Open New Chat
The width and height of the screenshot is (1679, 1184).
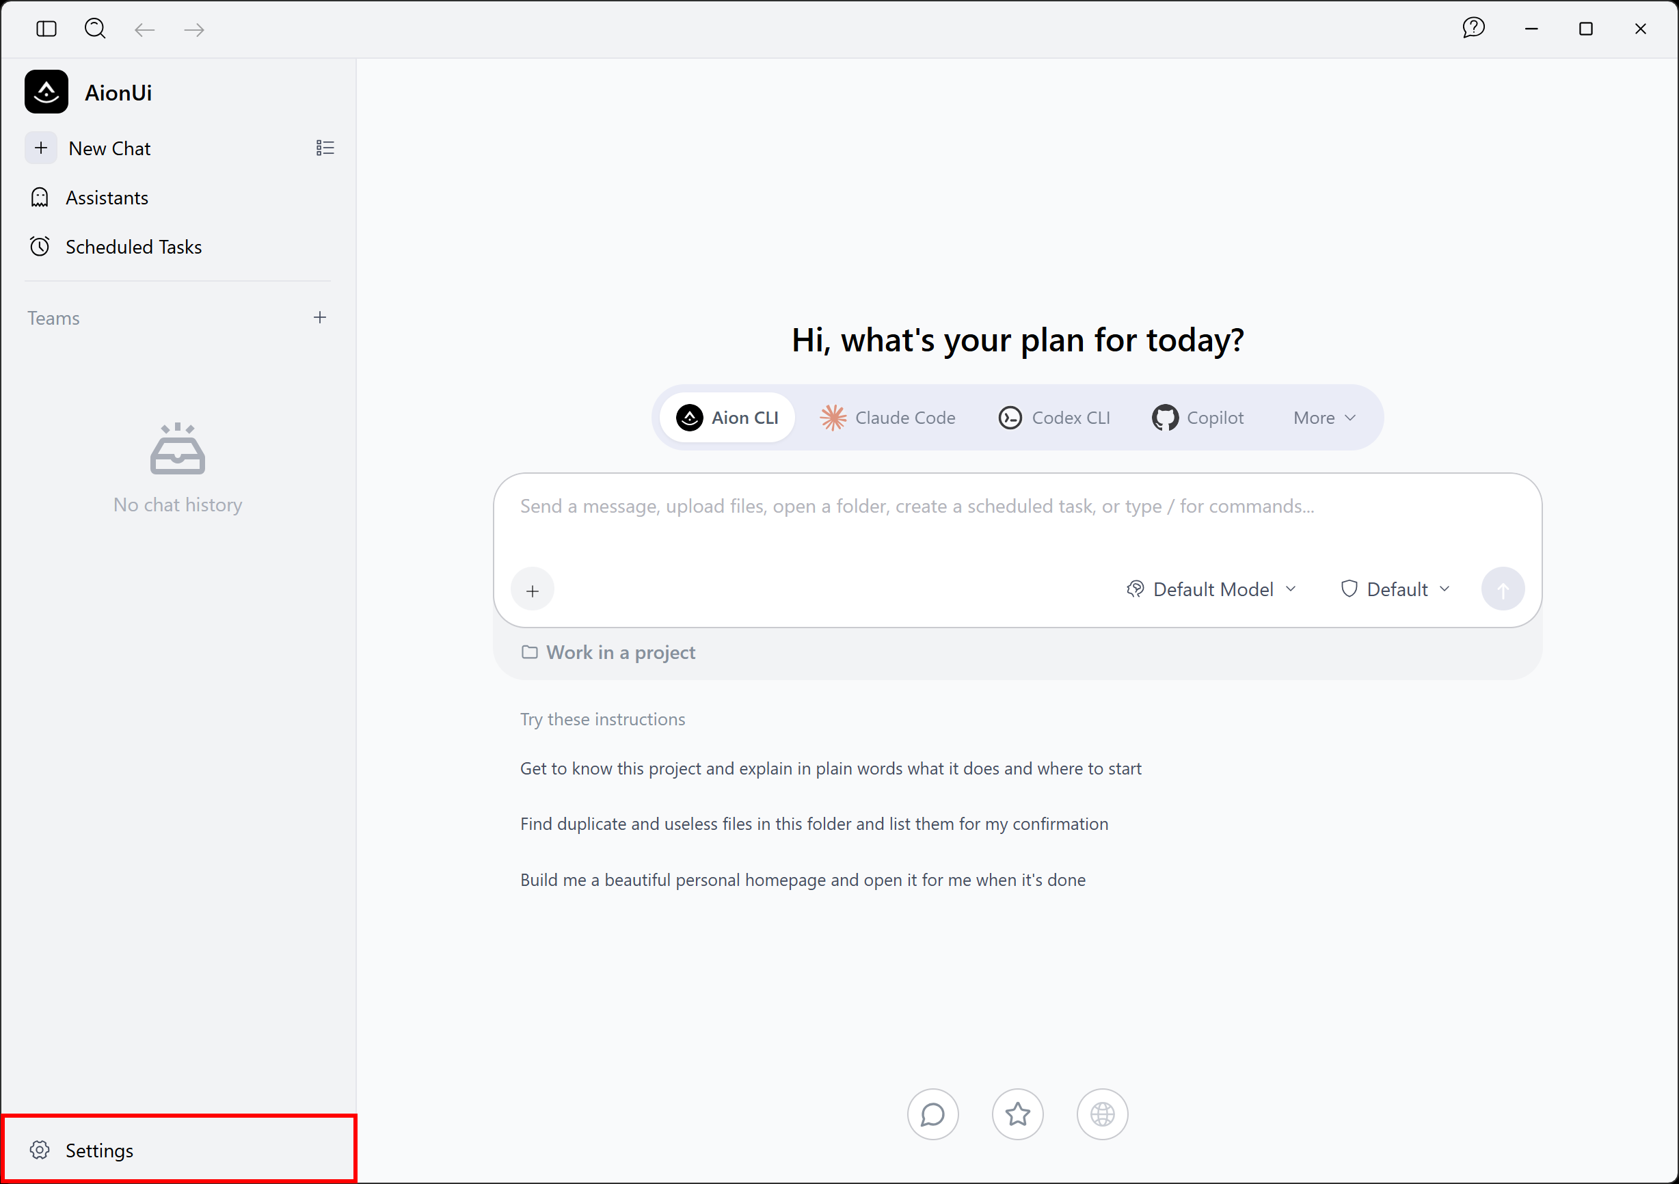click(109, 148)
